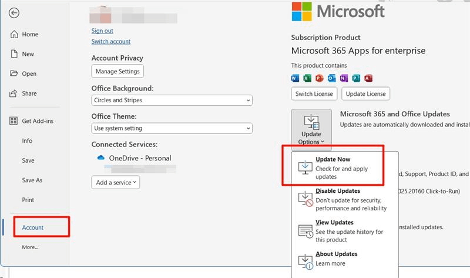This screenshot has height=278, width=470.
Task: Click 'Microsoft 365 and Office Updates' heading
Action: tap(395, 114)
